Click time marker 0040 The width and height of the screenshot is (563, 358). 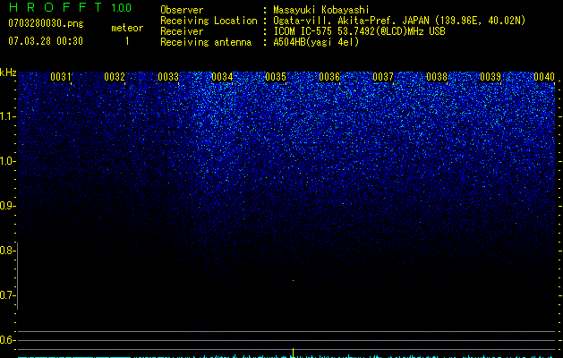click(544, 77)
